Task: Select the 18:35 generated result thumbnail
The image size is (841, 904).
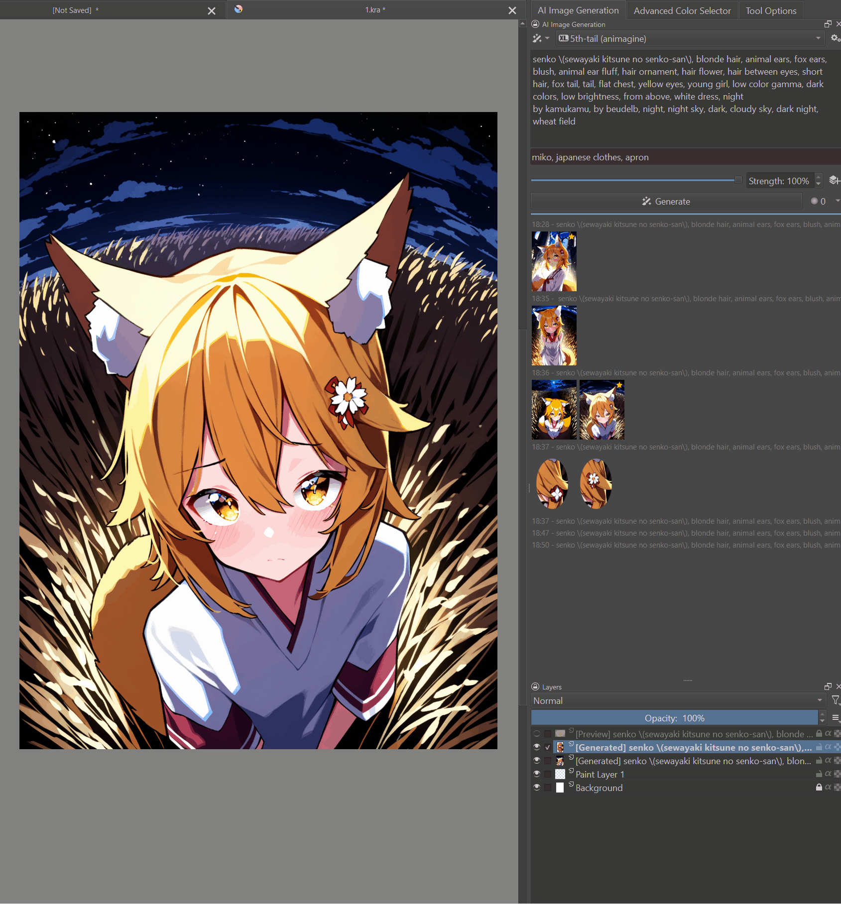Action: 554,336
